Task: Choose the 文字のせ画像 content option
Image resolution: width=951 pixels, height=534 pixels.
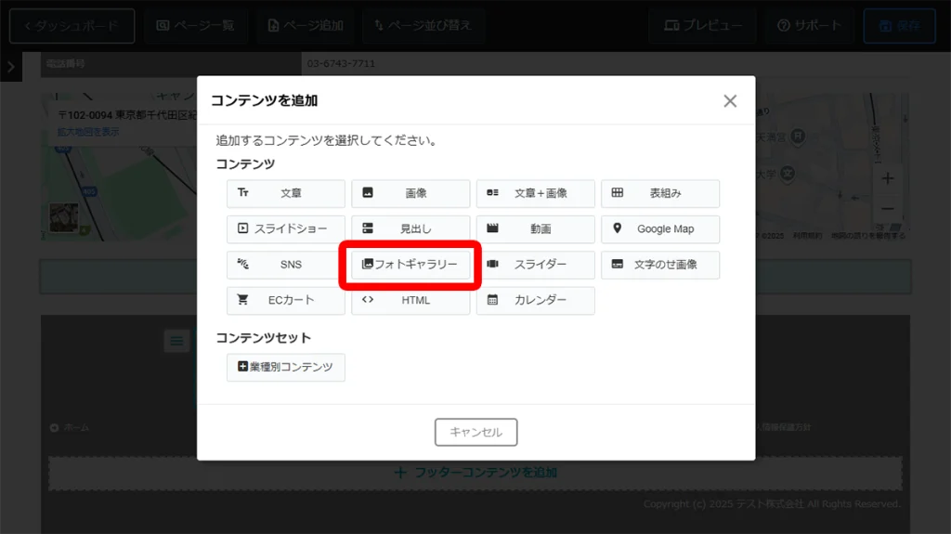Action: [x=660, y=265]
